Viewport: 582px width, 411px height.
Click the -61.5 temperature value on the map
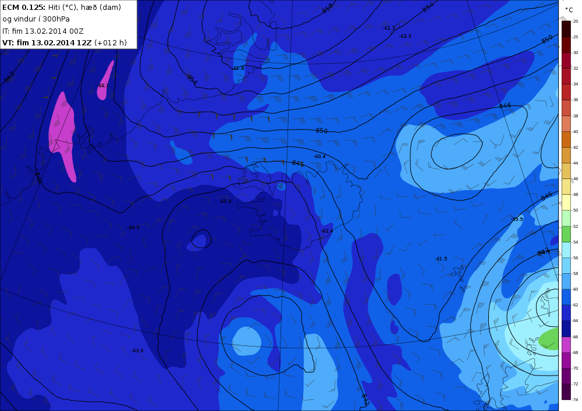pos(441,259)
